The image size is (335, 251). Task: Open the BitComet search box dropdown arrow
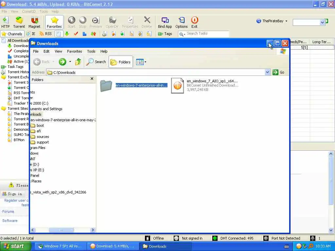(x=322, y=22)
